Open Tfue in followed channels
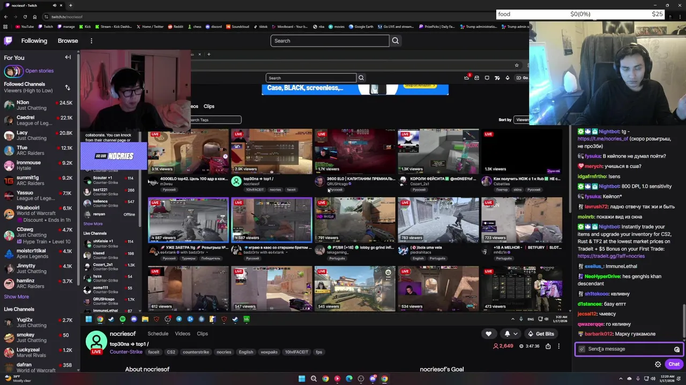The image size is (686, 385). click(38, 150)
